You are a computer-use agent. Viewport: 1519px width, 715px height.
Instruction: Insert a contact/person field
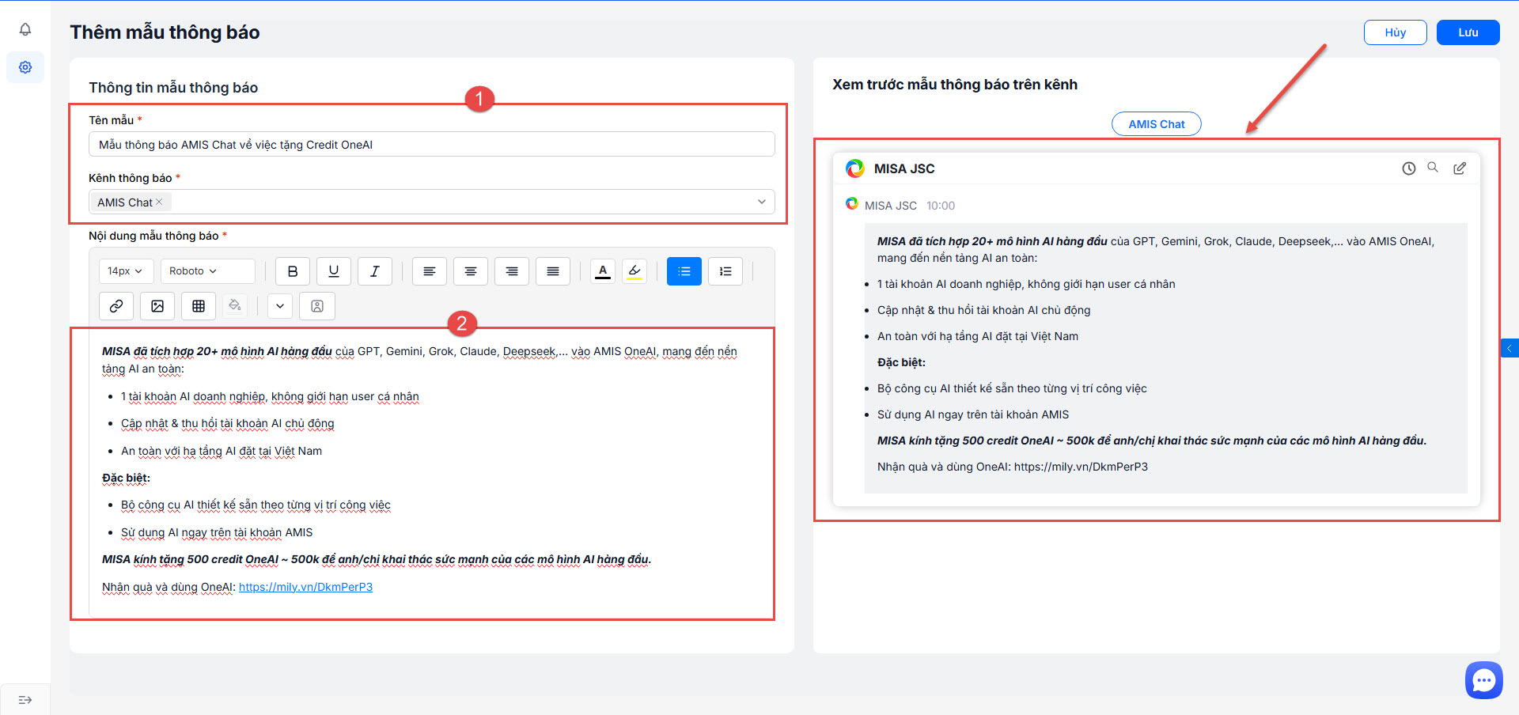tap(317, 306)
